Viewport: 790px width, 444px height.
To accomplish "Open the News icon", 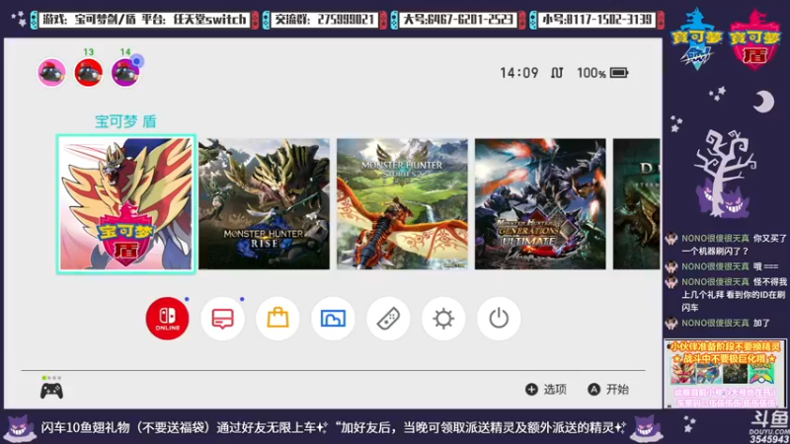I will point(223,318).
